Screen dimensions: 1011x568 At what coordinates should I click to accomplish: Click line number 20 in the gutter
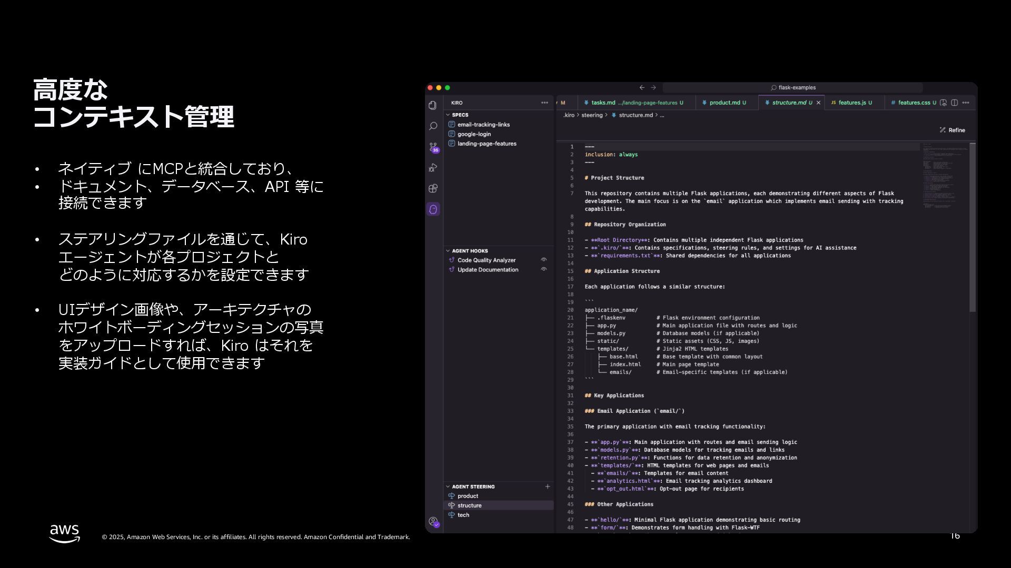pos(570,310)
